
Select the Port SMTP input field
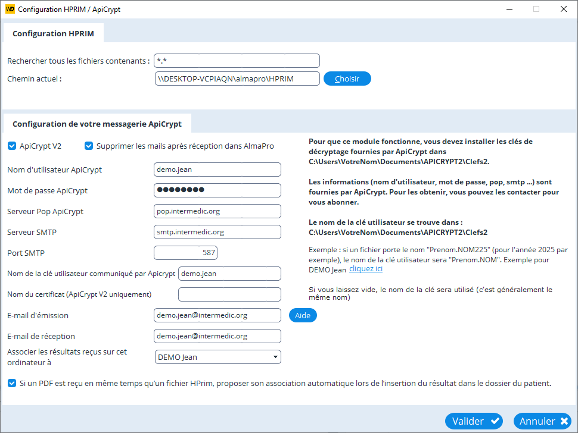[x=185, y=253]
